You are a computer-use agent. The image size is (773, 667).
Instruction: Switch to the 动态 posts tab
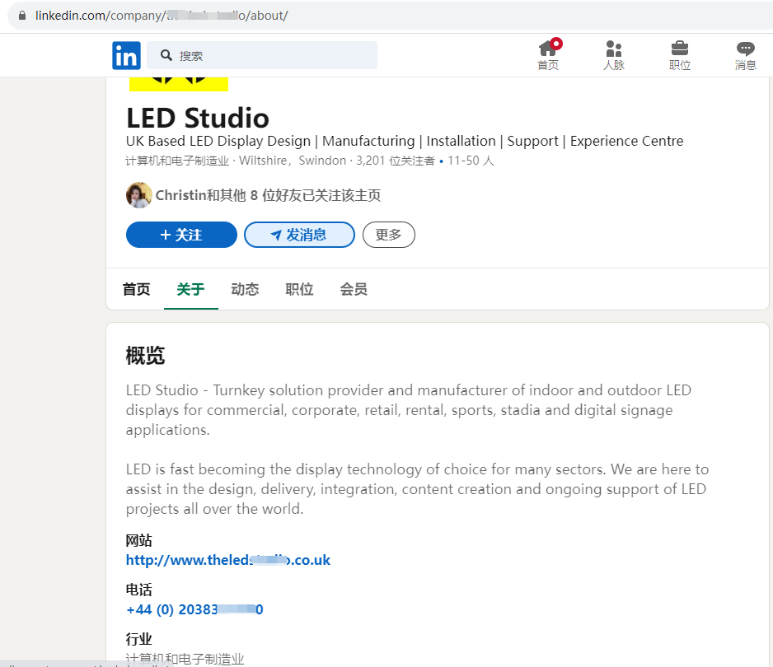tap(245, 289)
